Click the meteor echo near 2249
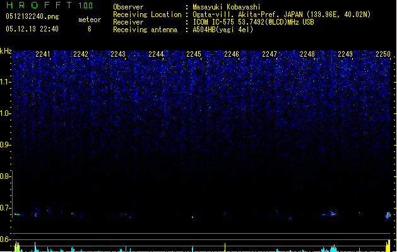The image size is (397, 252). pyautogui.click(x=333, y=214)
